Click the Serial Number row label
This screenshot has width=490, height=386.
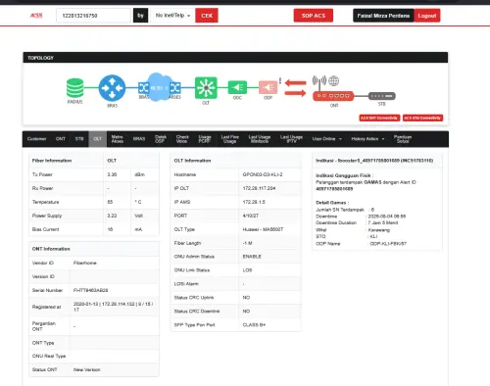[x=47, y=290]
